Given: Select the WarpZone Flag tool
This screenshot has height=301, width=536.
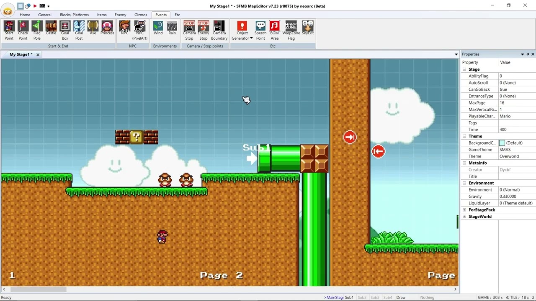Looking at the screenshot, I should pyautogui.click(x=291, y=31).
